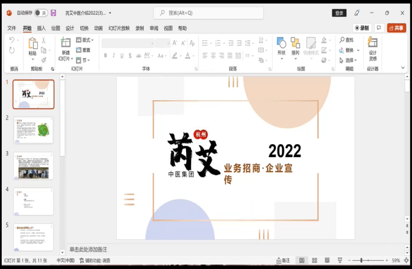Expand the 版式 layout dropdown
The height and width of the screenshot is (269, 412).
(x=86, y=40)
